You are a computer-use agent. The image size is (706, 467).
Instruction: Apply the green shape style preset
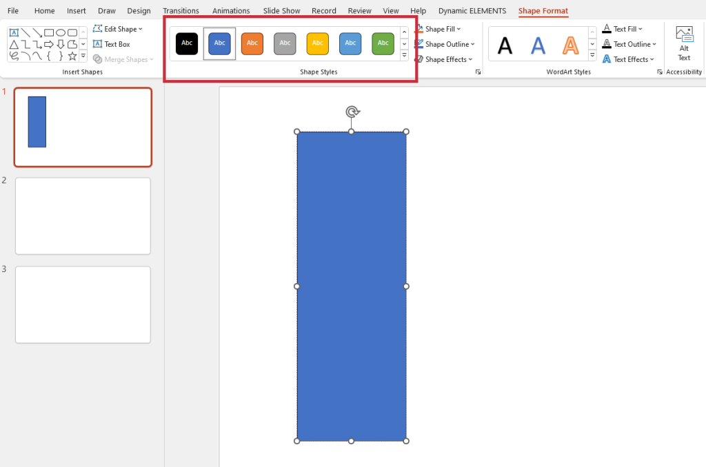coord(383,43)
